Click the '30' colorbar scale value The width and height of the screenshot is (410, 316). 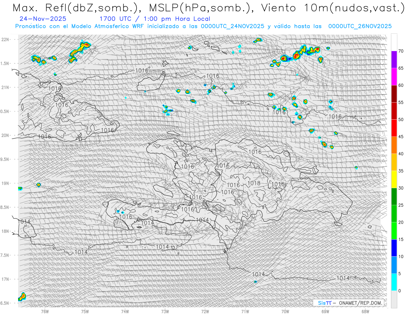401,188
